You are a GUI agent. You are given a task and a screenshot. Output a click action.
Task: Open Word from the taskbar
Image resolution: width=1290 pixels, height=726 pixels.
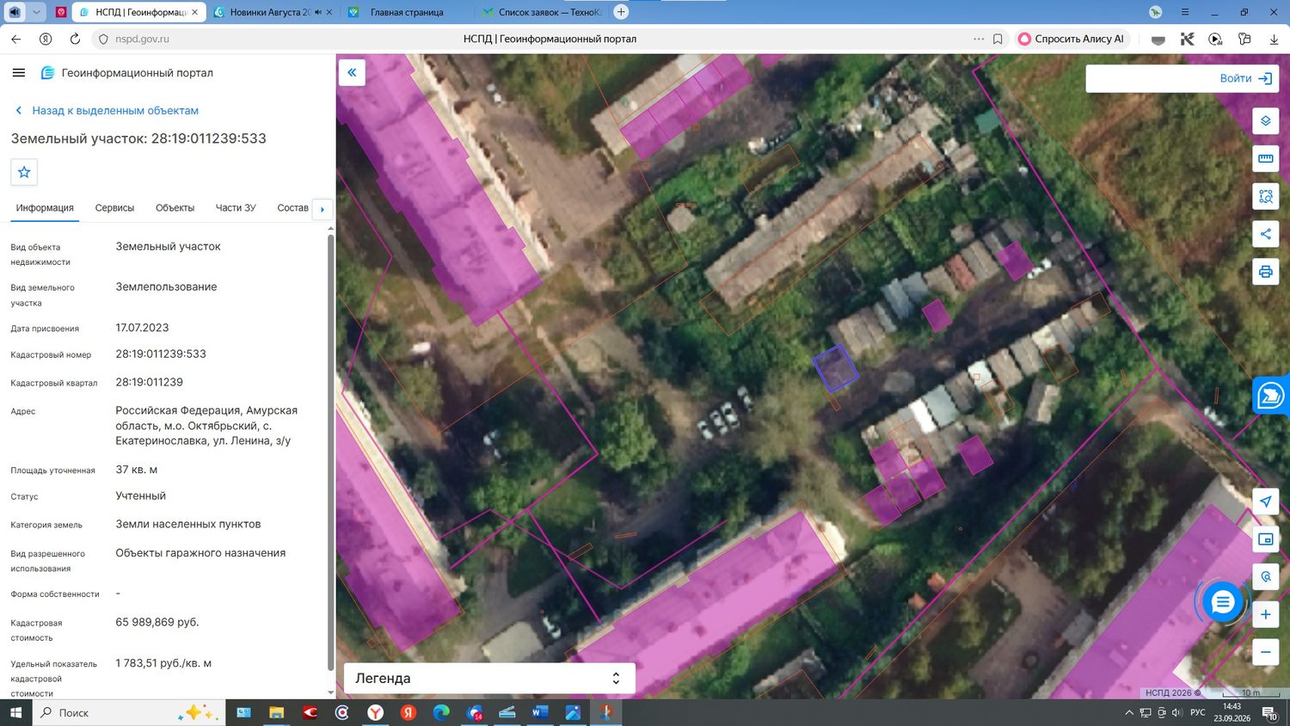coord(539,713)
